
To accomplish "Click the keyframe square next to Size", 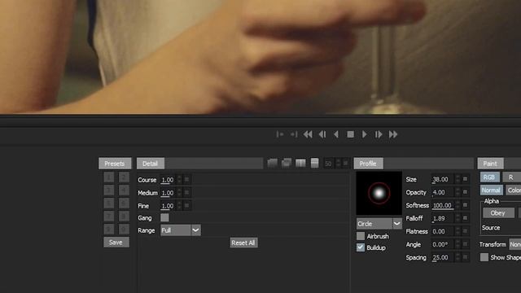I will [x=465, y=179].
